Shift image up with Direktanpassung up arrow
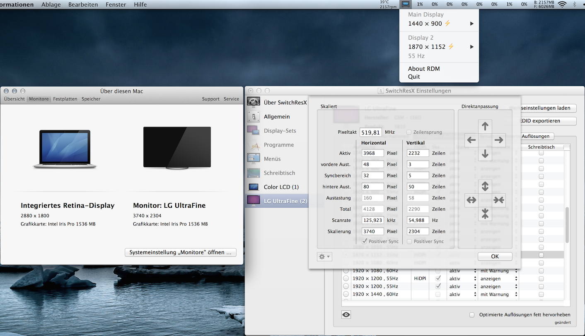This screenshot has height=336, width=585. 485,126
